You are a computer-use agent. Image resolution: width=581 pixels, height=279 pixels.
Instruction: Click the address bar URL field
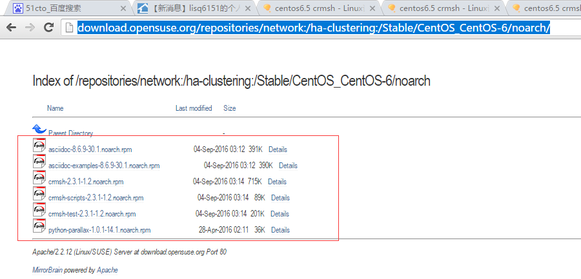(314, 27)
